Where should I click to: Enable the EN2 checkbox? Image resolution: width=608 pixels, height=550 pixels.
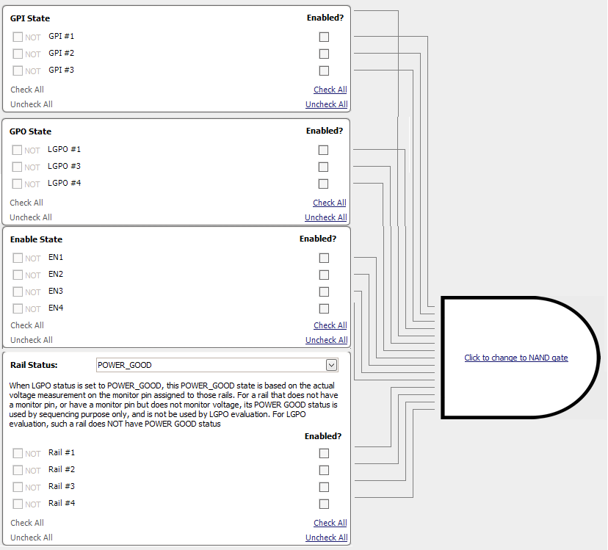[x=324, y=275]
